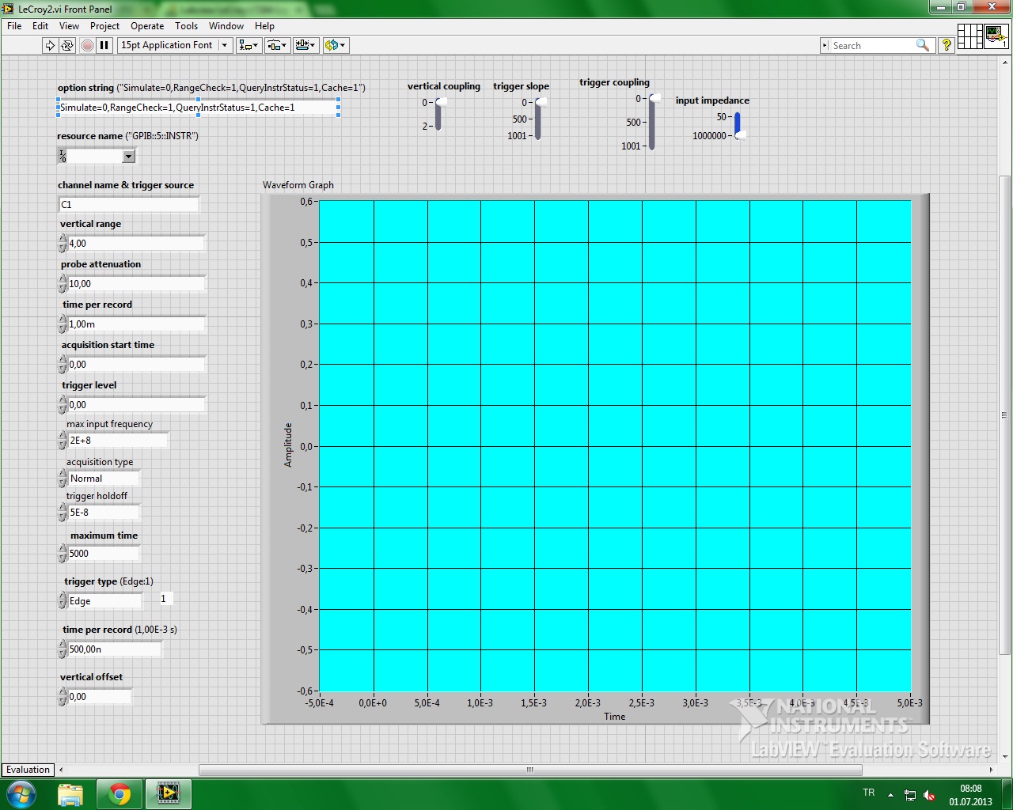Run the VI with the Run arrow
This screenshot has height=810, width=1013.
coord(50,46)
